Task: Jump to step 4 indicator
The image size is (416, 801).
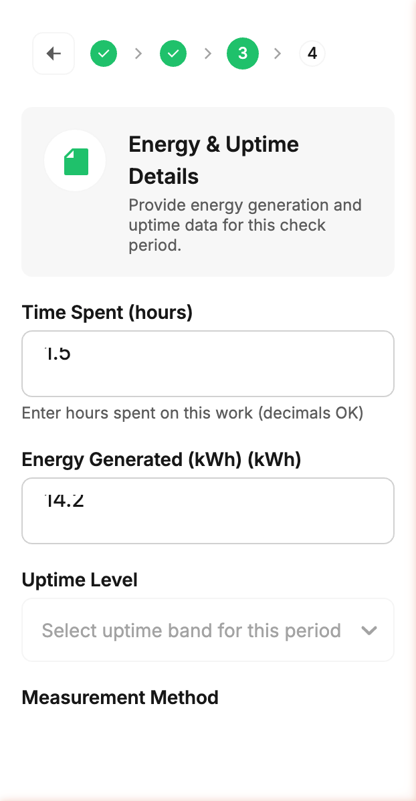Action: [312, 53]
